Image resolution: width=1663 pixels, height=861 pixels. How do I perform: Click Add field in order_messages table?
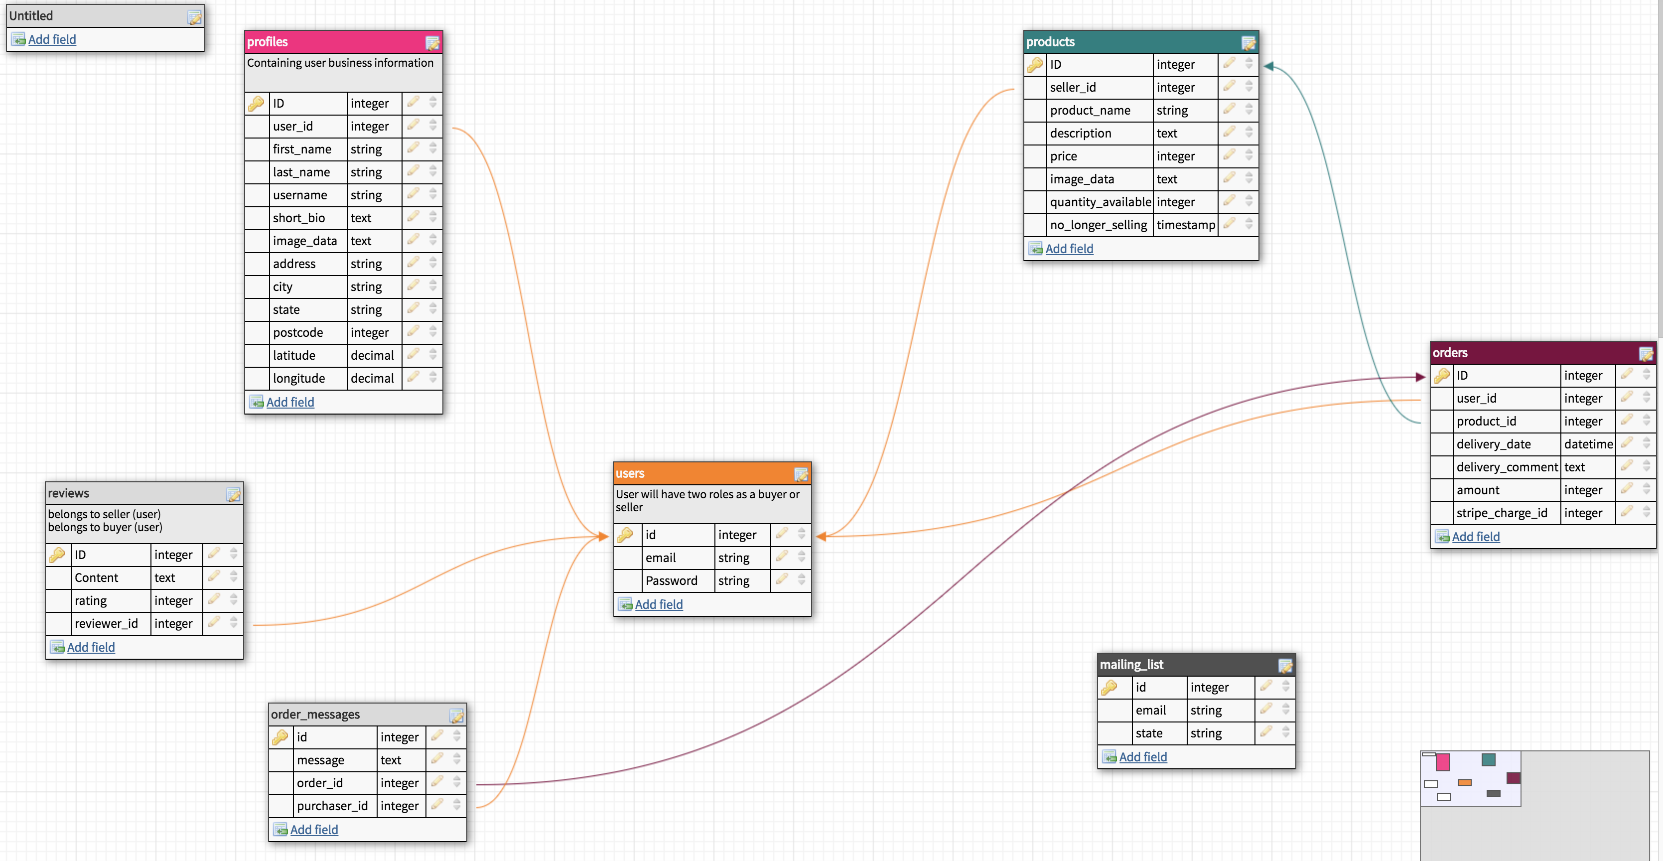click(314, 830)
